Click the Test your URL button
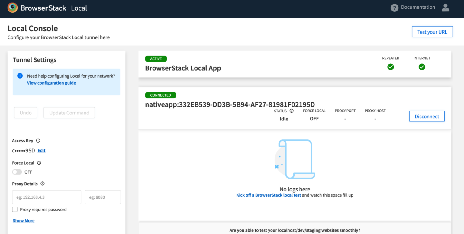The width and height of the screenshot is (464, 234). point(432,32)
